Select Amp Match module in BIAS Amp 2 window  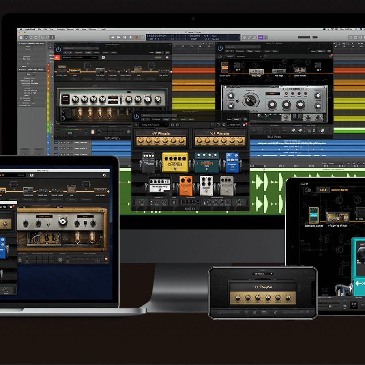[x=164, y=71]
